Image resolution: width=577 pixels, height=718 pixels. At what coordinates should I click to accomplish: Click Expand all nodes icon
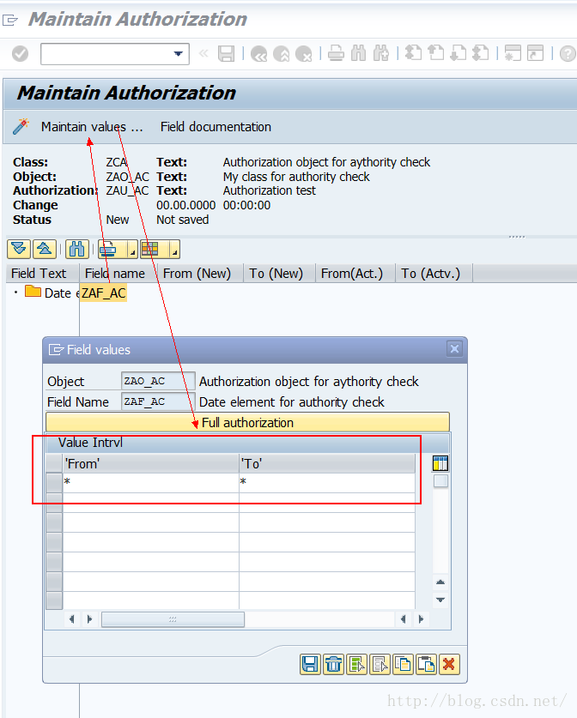coord(19,249)
